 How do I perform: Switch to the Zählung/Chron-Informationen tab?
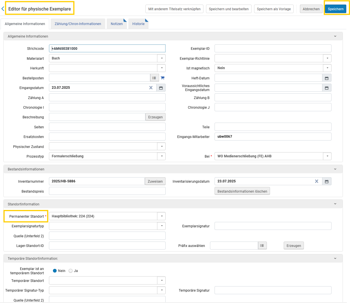[78, 24]
